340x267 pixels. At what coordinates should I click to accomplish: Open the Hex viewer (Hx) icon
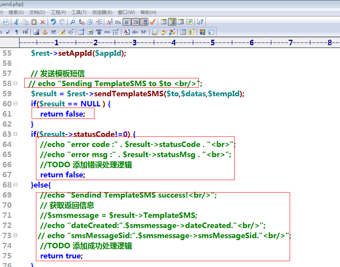[x=118, y=22]
